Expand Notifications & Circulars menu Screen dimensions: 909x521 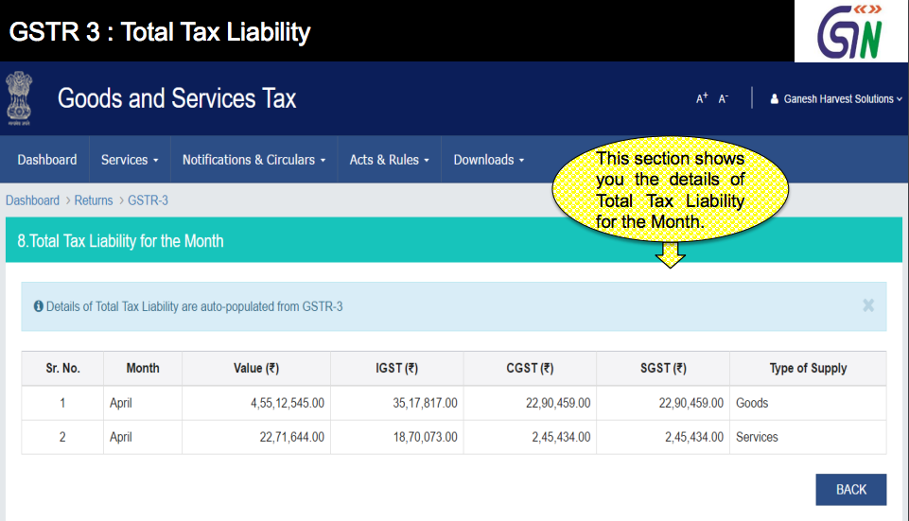coord(253,160)
